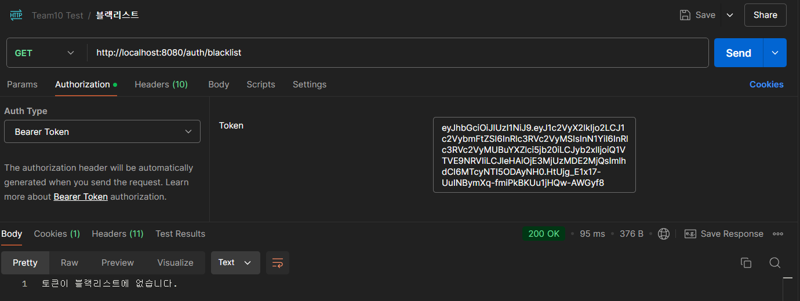Select the Preview view
The image size is (800, 301).
coord(118,263)
